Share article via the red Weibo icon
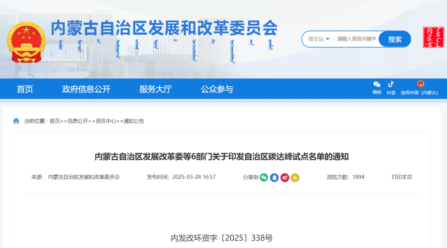The height and width of the screenshot is (248, 447). pos(285,177)
